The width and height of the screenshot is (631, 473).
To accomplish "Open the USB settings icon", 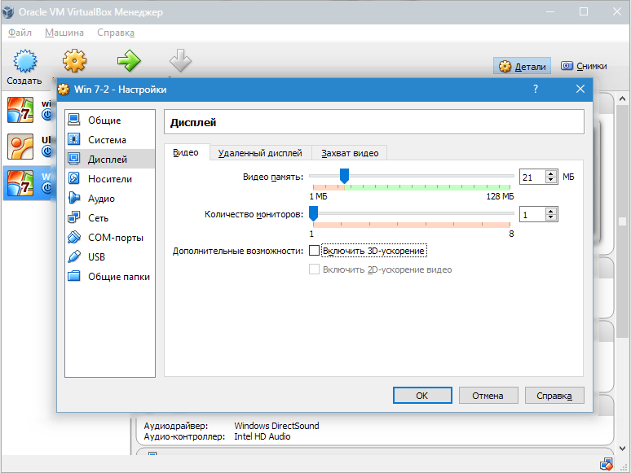I will (74, 257).
